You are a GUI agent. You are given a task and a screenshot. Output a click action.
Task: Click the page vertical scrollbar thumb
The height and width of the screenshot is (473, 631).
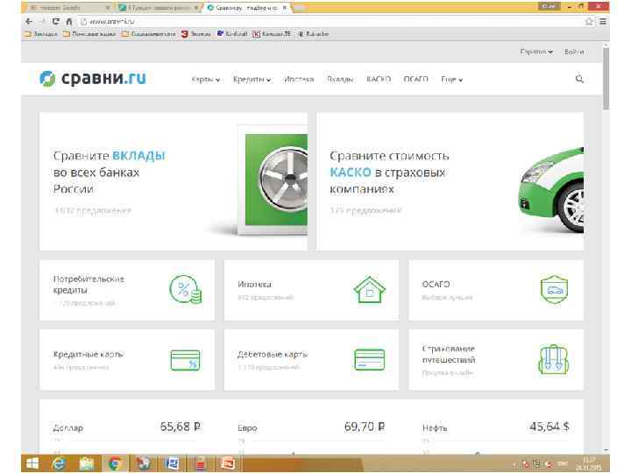pyautogui.click(x=606, y=79)
